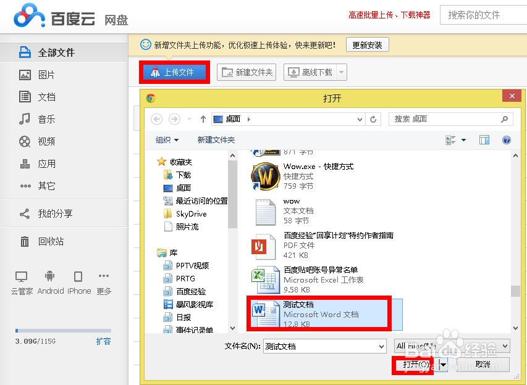Screen dimensions: 527x385
Task: Open the help icon in the Open dialog
Action: click(x=506, y=140)
